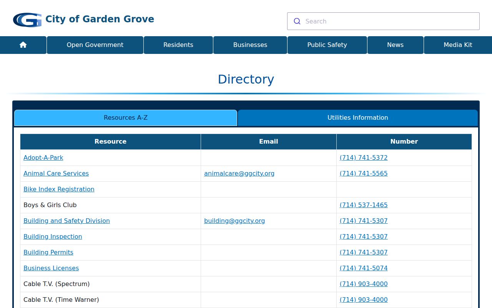The height and width of the screenshot is (308, 492).
Task: Open the Building and Safety Division link
Action: tap(66, 221)
